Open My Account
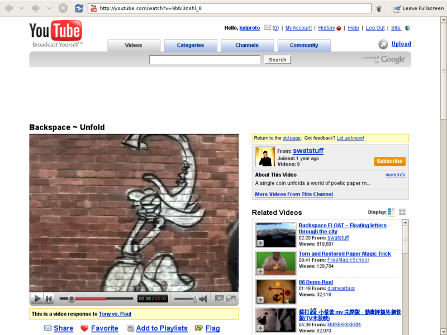Viewport: 447px width, 335px height. pos(298,28)
